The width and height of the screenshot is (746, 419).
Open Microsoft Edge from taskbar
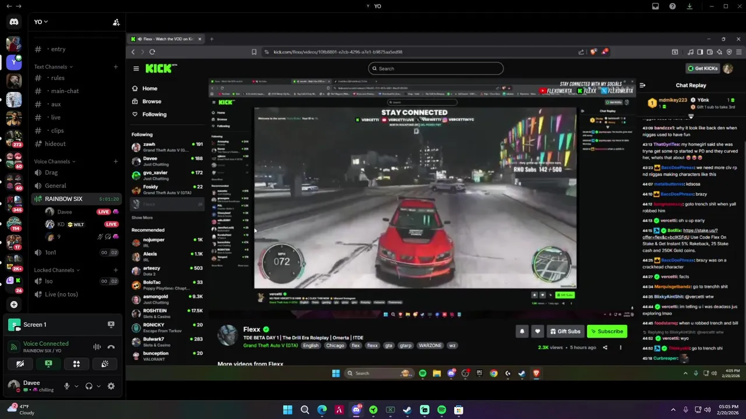[x=322, y=410]
